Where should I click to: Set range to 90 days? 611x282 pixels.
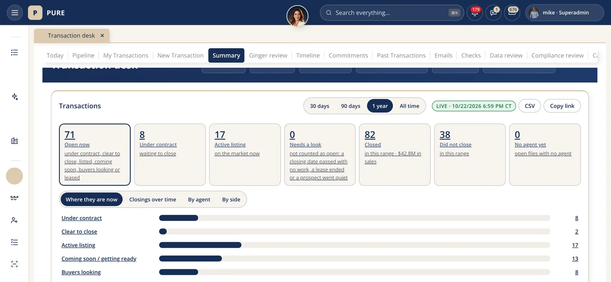pyautogui.click(x=350, y=106)
